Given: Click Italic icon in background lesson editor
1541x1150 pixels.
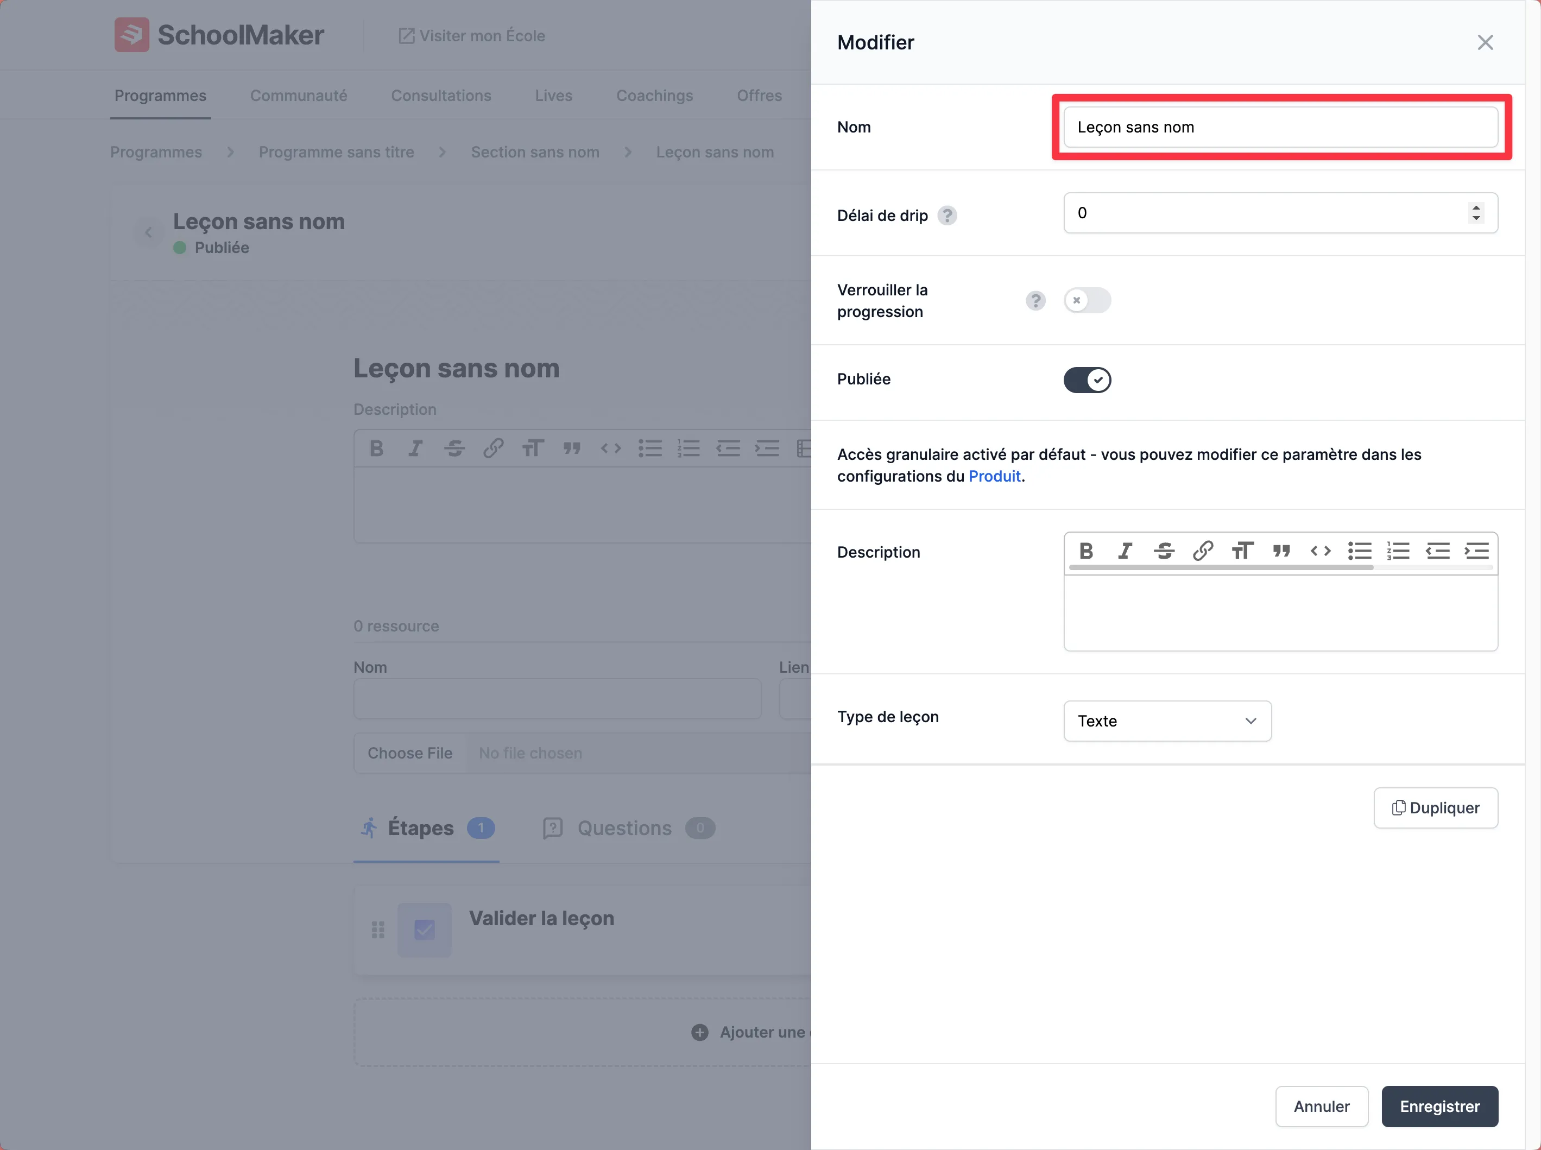Looking at the screenshot, I should coord(415,448).
